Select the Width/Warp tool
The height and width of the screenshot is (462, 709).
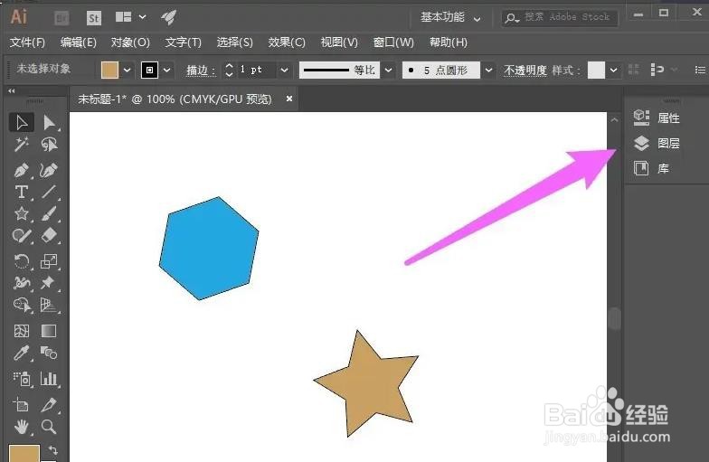coord(22,283)
